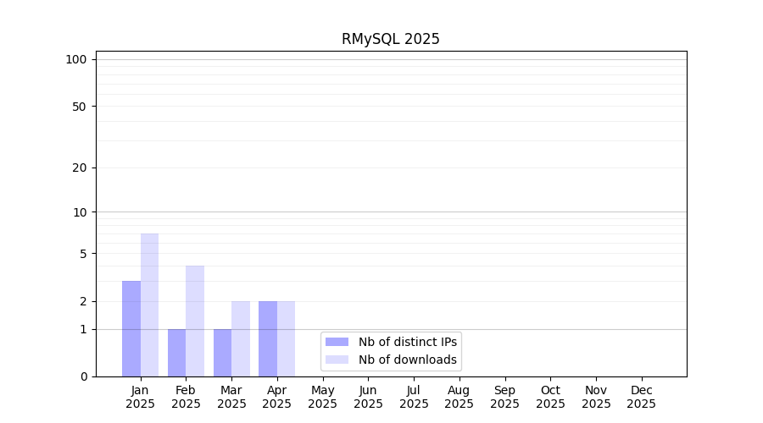Pick the March downloads bar
This screenshot has width=763, height=423.
pos(241,338)
